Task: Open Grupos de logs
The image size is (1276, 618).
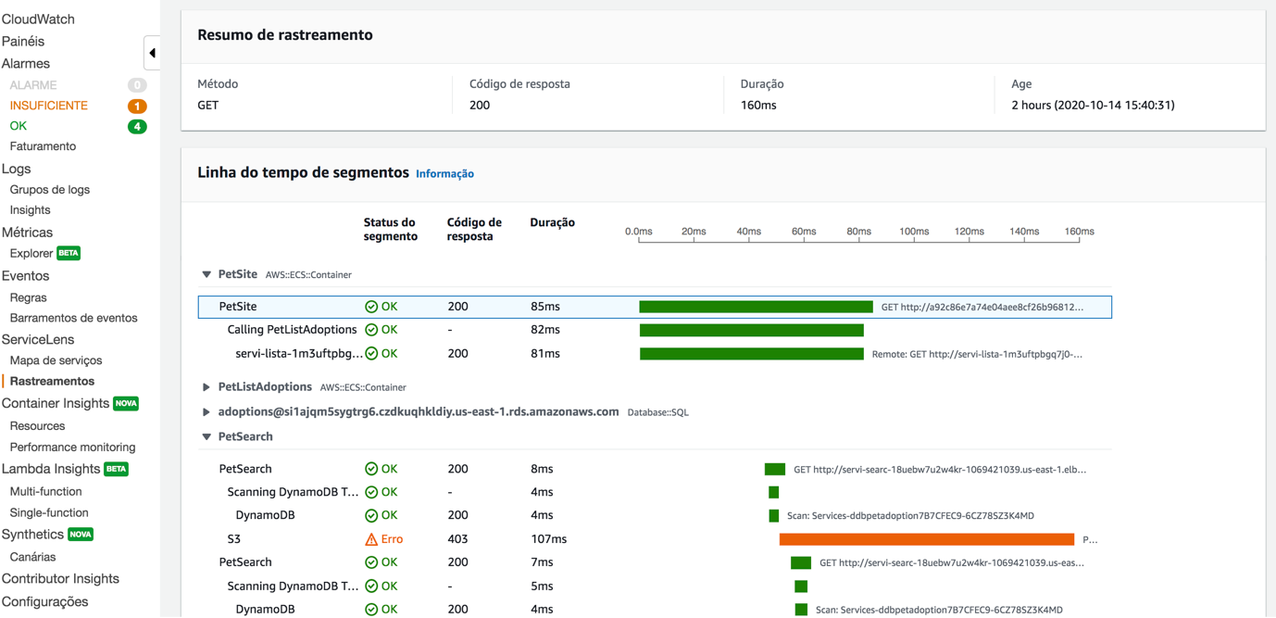Action: [x=50, y=189]
